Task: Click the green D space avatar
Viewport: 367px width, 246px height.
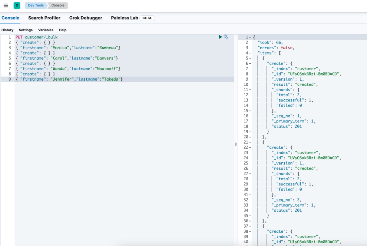Action: tap(17, 5)
